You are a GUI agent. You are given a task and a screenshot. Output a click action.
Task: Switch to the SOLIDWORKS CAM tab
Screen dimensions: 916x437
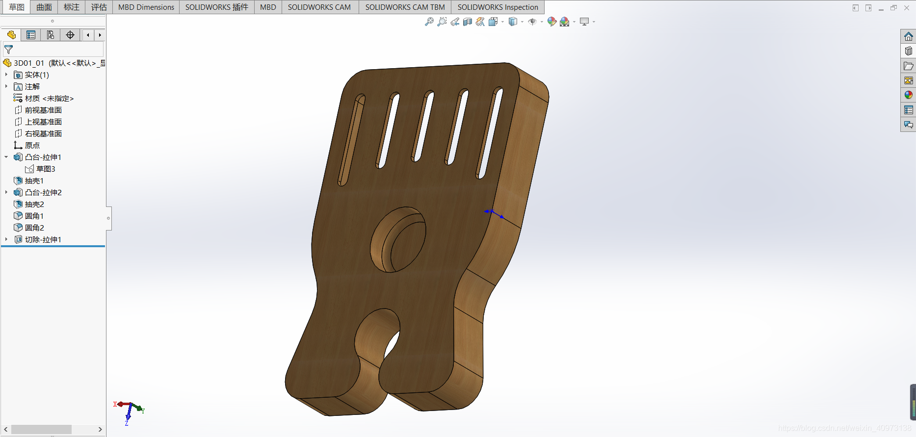pyautogui.click(x=319, y=7)
